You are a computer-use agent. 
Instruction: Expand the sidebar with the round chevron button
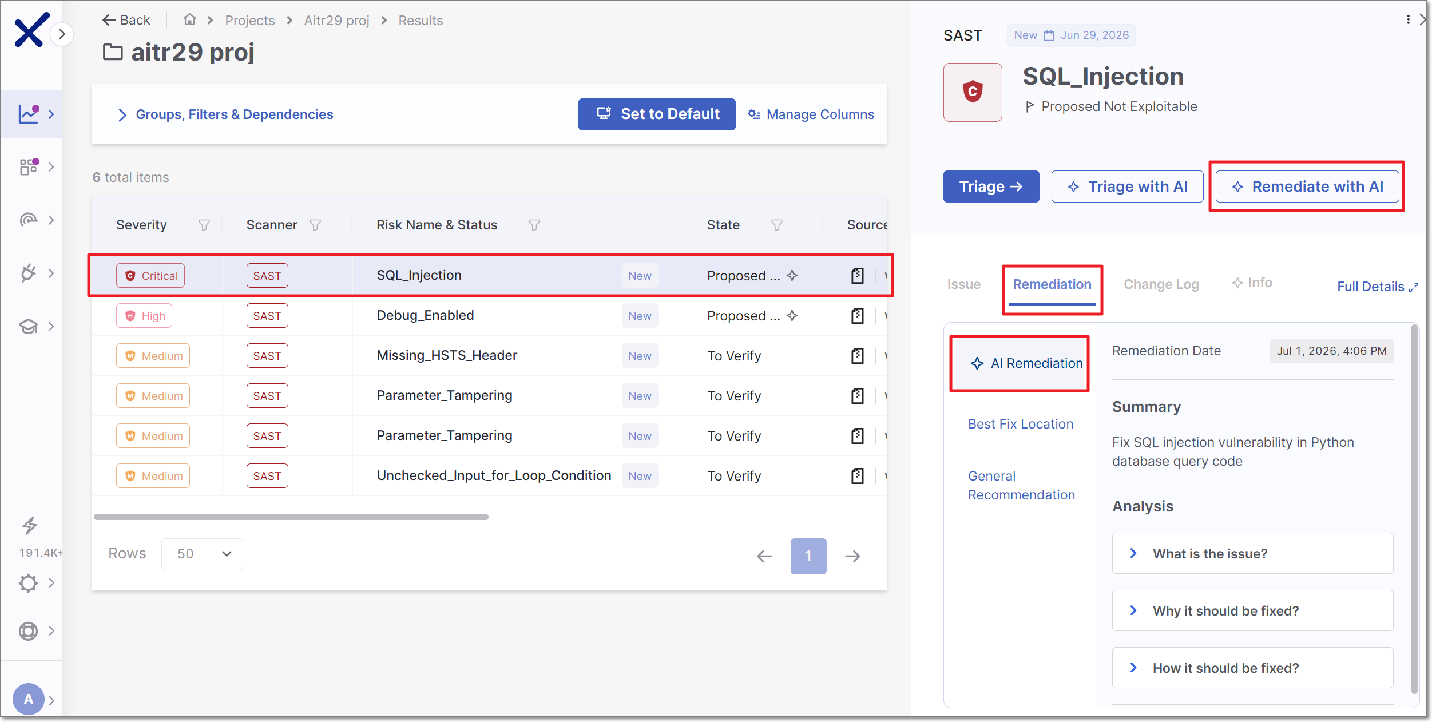coord(62,34)
